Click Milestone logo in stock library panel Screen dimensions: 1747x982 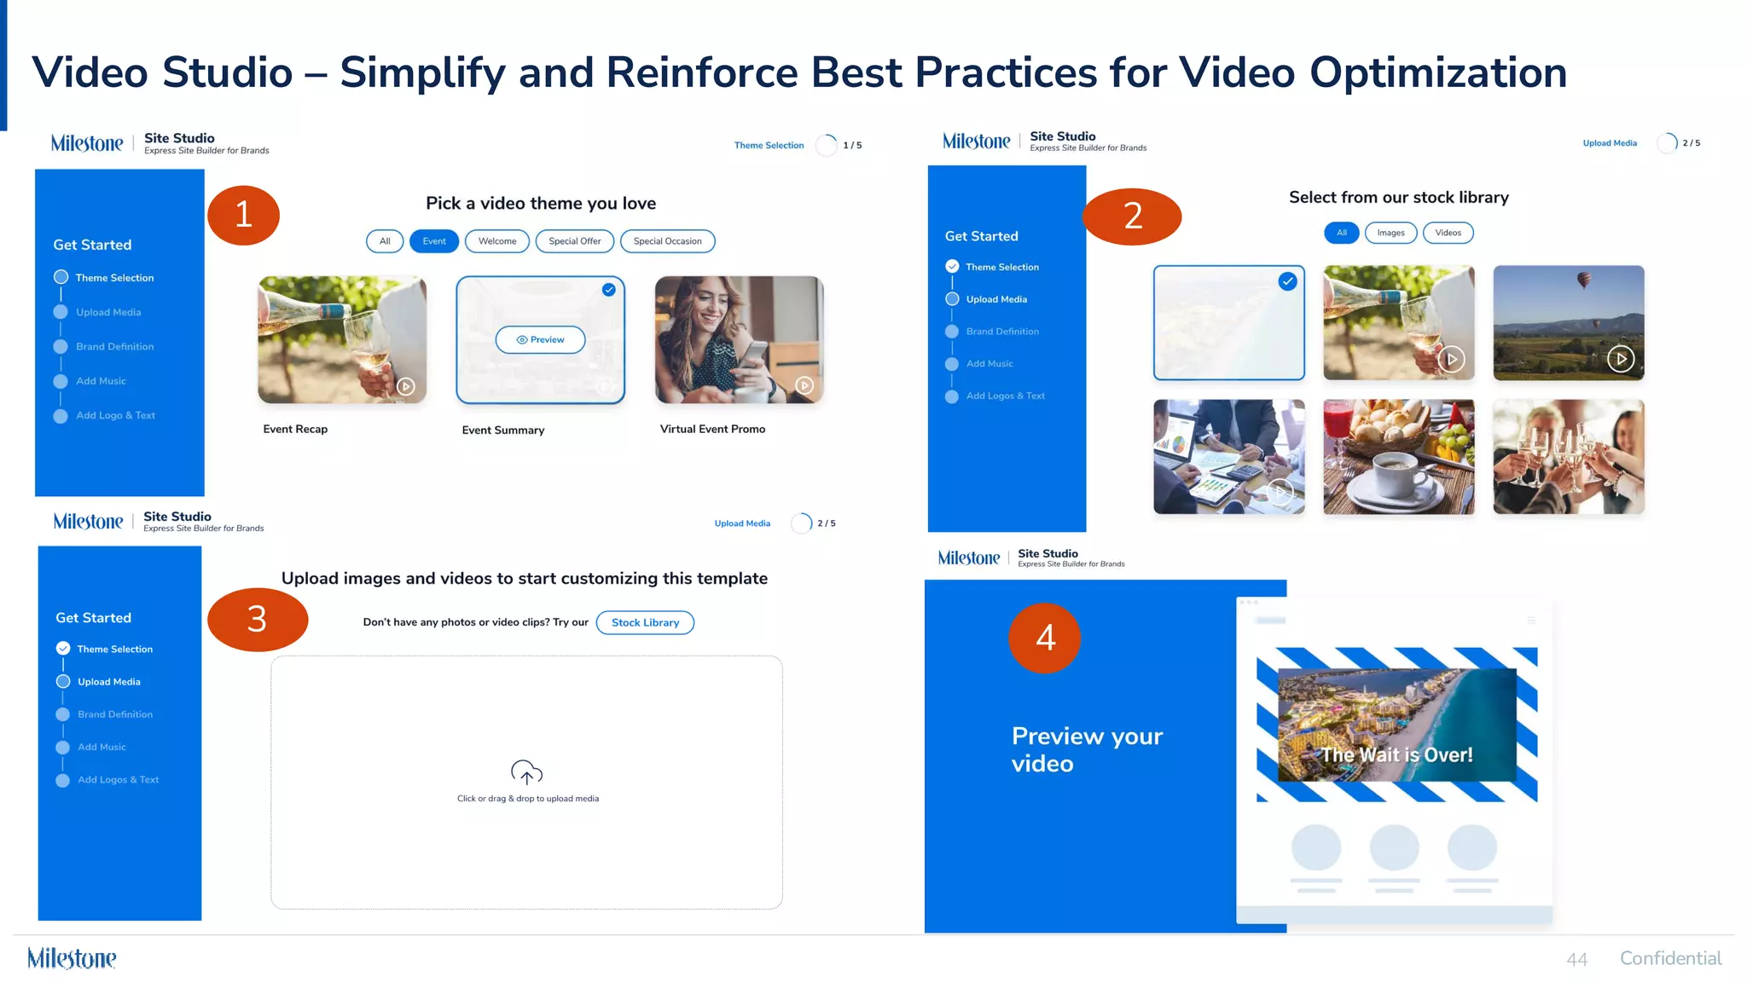[x=977, y=142]
